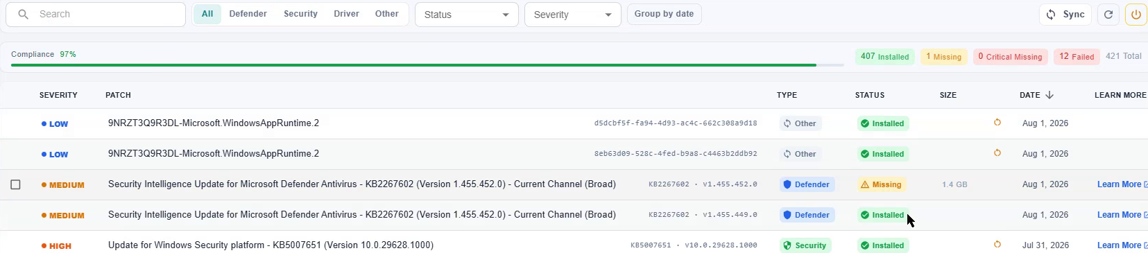Click the orange power icon button

click(1136, 15)
